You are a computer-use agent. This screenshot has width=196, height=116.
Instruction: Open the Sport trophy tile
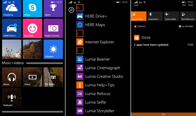(53, 9)
